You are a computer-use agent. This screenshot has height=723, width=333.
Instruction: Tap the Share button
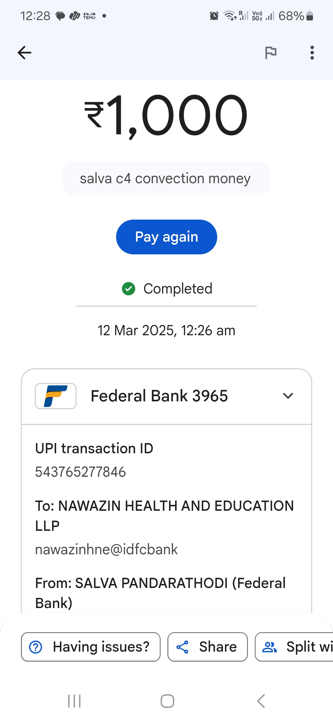pyautogui.click(x=208, y=647)
